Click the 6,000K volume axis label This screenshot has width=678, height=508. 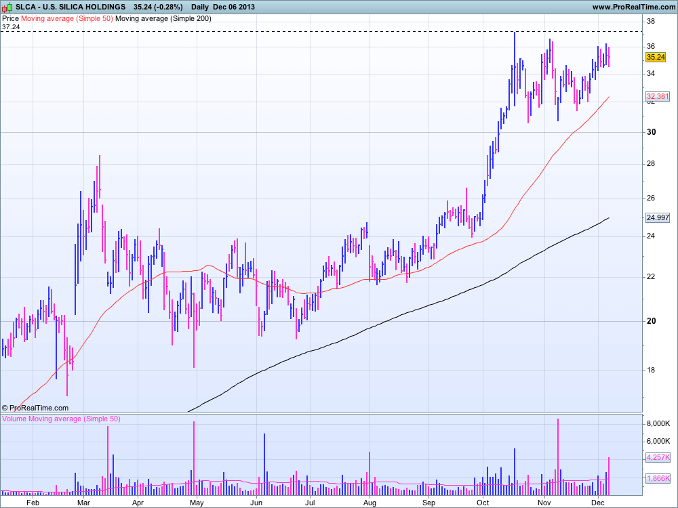(x=658, y=441)
